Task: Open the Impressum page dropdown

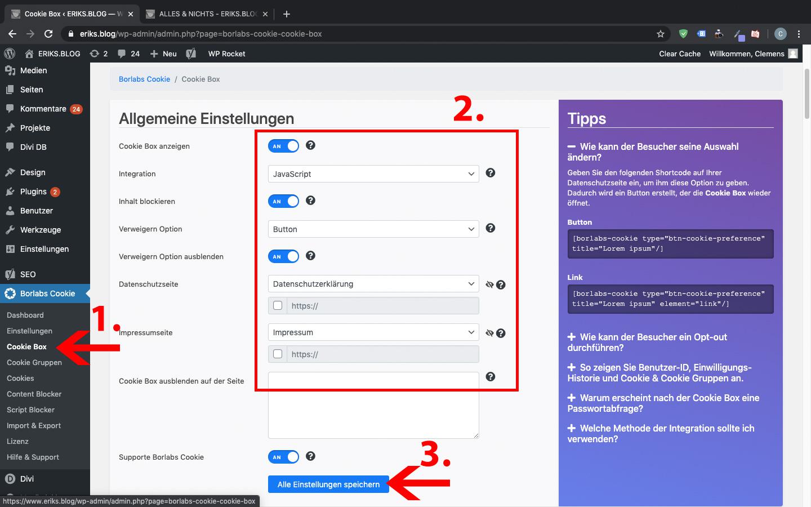Action: point(373,332)
